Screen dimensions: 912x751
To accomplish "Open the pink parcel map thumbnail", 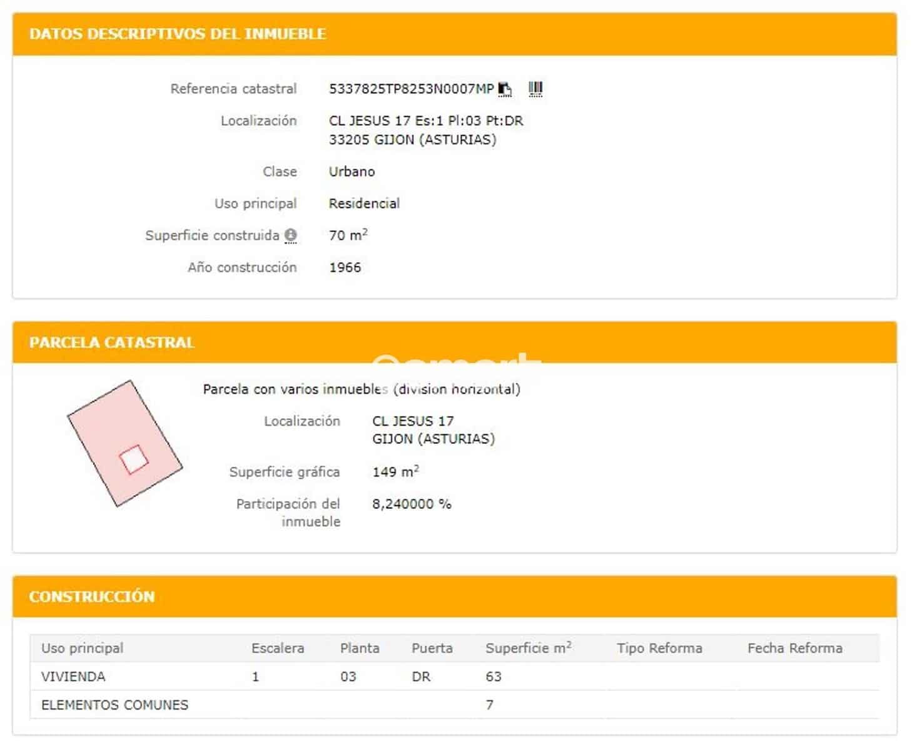I will [124, 443].
